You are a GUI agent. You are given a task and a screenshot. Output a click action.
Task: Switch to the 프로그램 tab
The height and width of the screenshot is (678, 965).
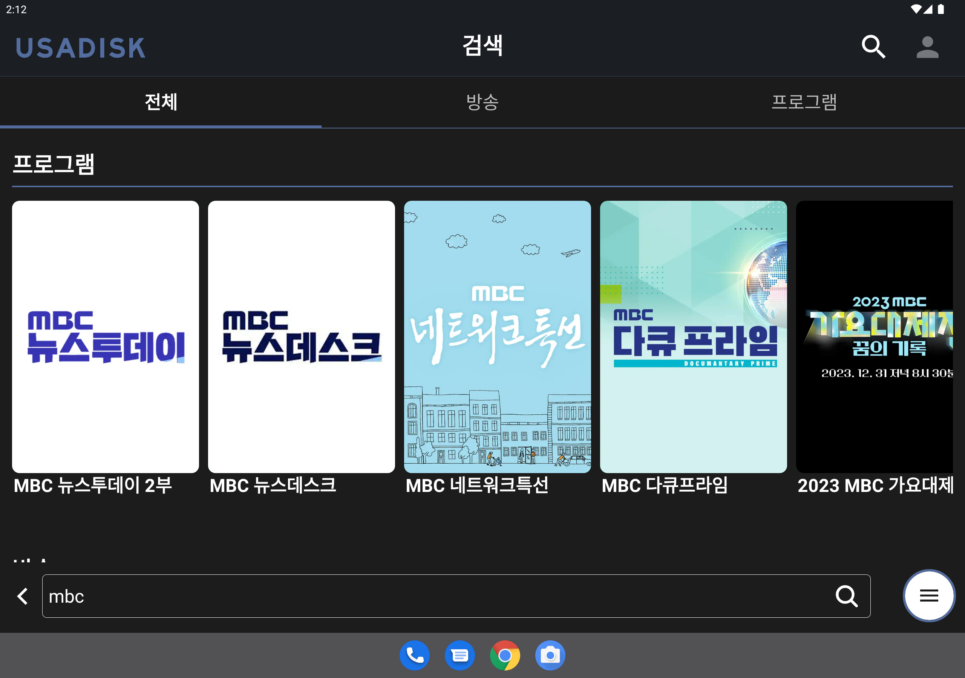pos(804,102)
